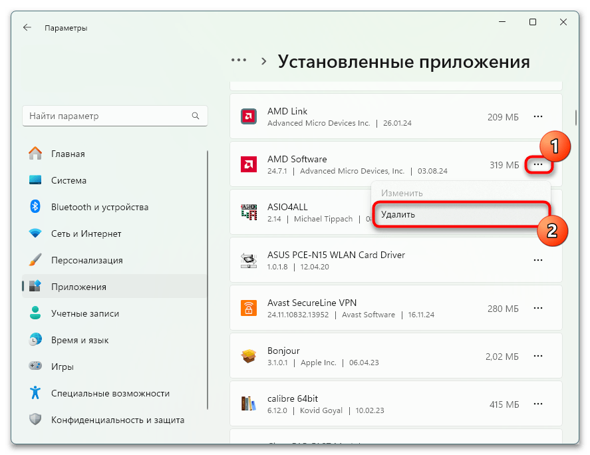Click the Avast SecureLine VPN icon
Screen dimensions: 590x455
point(249,308)
